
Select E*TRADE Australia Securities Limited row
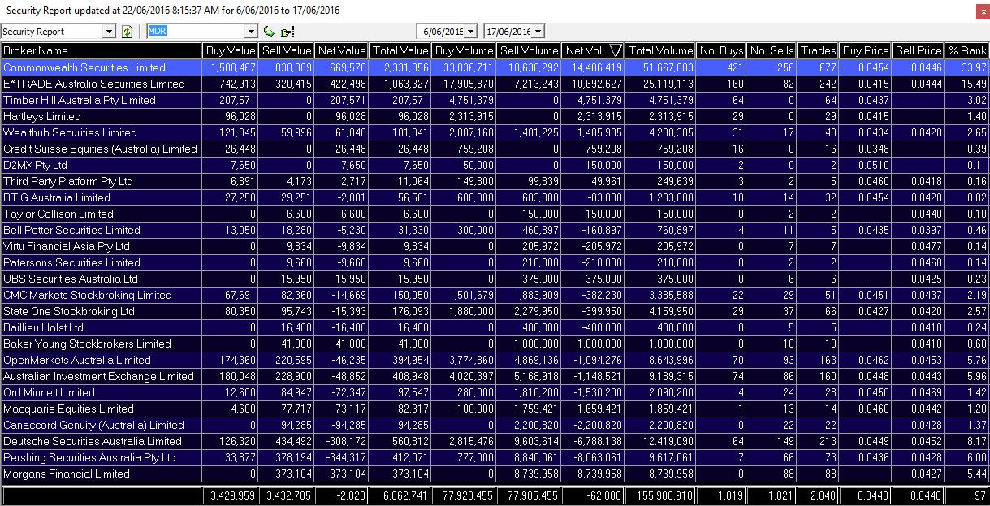click(x=495, y=84)
